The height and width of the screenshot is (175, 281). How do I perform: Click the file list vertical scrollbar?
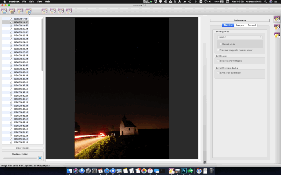(x=42, y=45)
